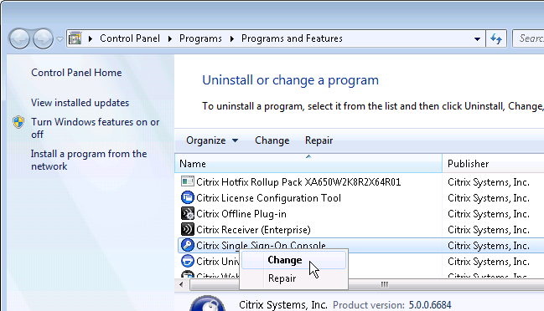Expand the arrow after Programs breadcrumb

(231, 38)
